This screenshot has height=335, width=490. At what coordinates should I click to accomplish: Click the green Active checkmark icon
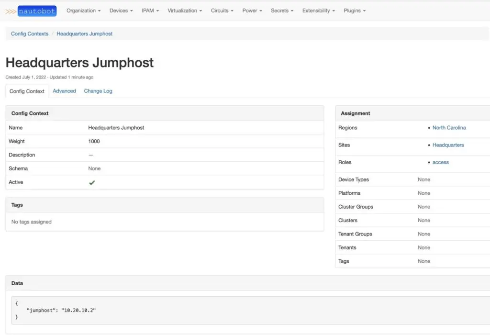(92, 182)
